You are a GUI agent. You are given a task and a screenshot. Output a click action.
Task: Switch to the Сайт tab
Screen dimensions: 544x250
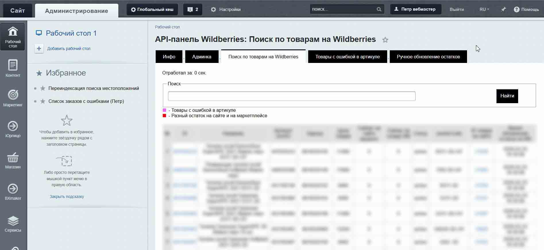click(18, 11)
